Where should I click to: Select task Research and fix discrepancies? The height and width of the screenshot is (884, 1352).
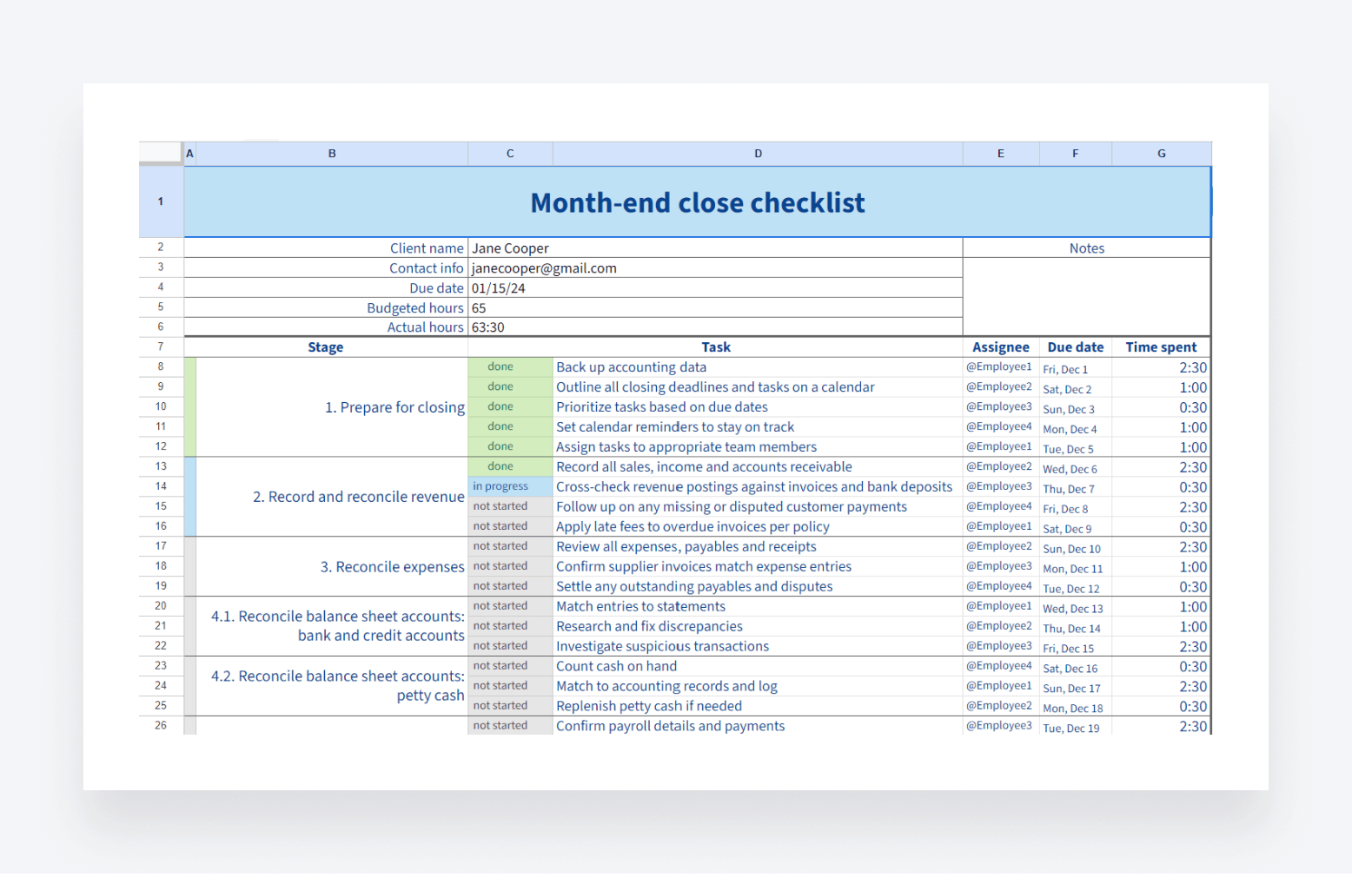click(x=758, y=626)
